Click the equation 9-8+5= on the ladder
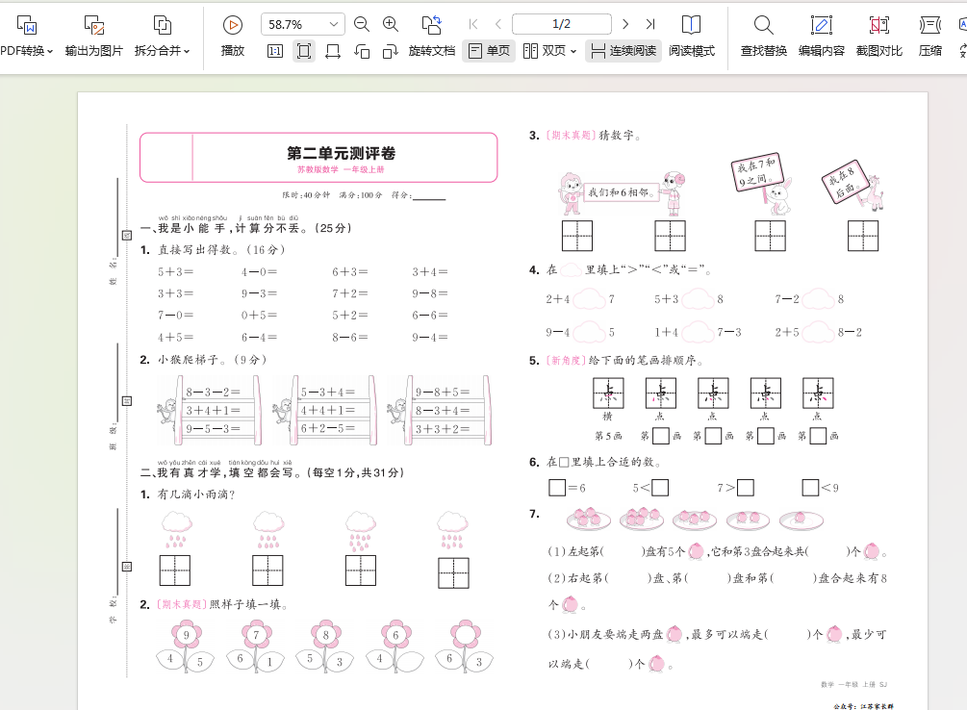The height and width of the screenshot is (710, 967). 443,392
